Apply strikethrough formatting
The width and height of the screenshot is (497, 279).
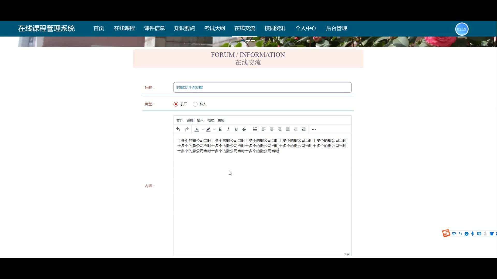pyautogui.click(x=244, y=129)
